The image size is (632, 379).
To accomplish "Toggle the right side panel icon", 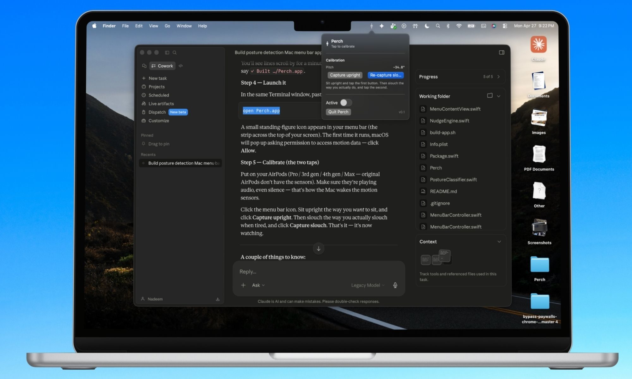I will click(501, 52).
